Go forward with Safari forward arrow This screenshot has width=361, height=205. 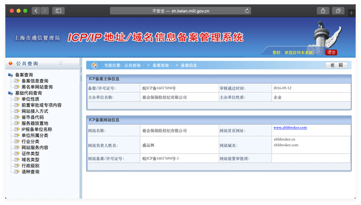click(44, 11)
